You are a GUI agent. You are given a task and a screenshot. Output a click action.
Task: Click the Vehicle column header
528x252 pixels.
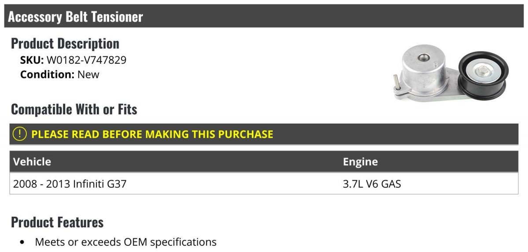[x=32, y=161]
